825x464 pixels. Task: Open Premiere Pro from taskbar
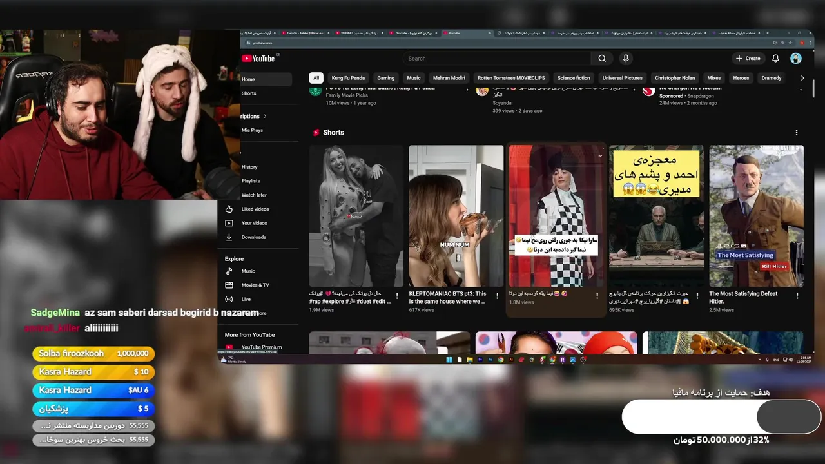click(480, 359)
